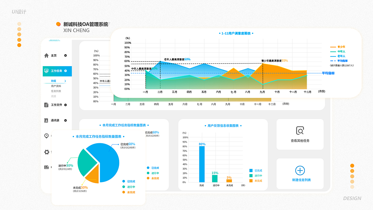373x210 pixels.
Task: Click the chart icon on 工作任务 menu
Action: (x=46, y=71)
